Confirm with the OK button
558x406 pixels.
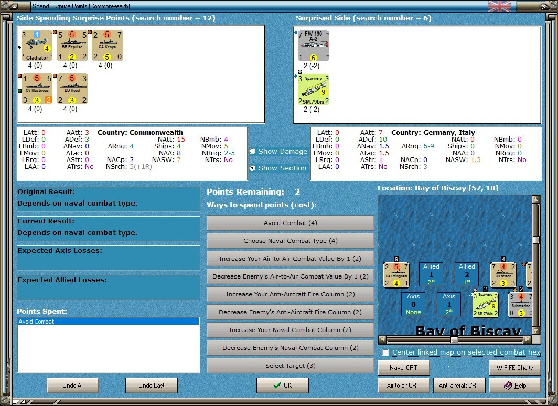[283, 386]
